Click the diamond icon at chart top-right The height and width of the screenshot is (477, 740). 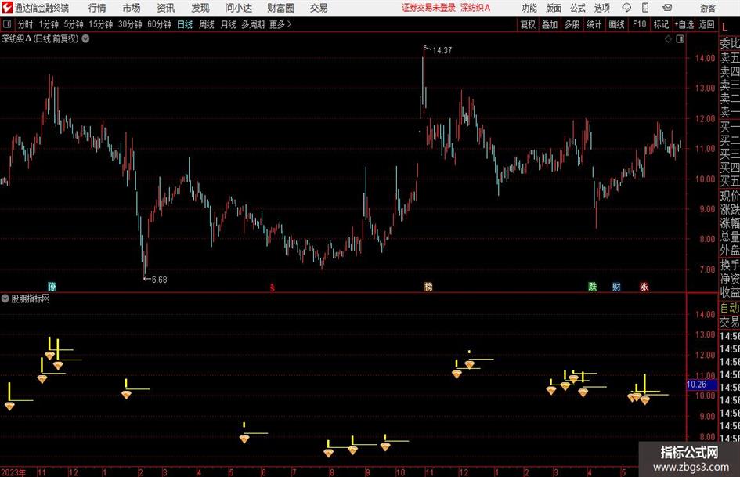tap(668, 39)
